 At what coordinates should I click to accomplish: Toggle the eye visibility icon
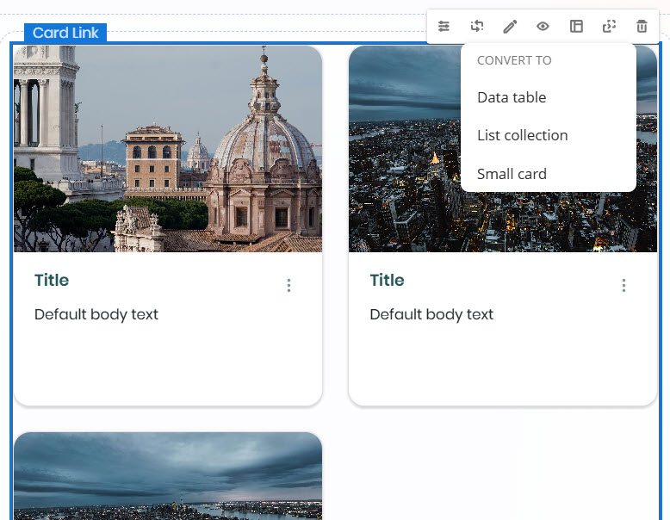click(543, 27)
